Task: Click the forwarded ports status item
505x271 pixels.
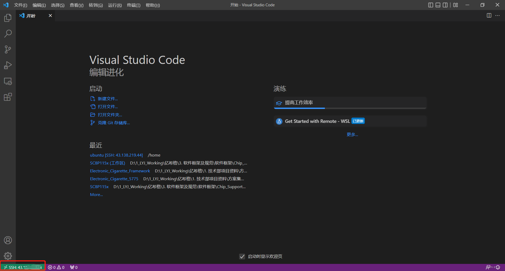Action: pos(74,267)
